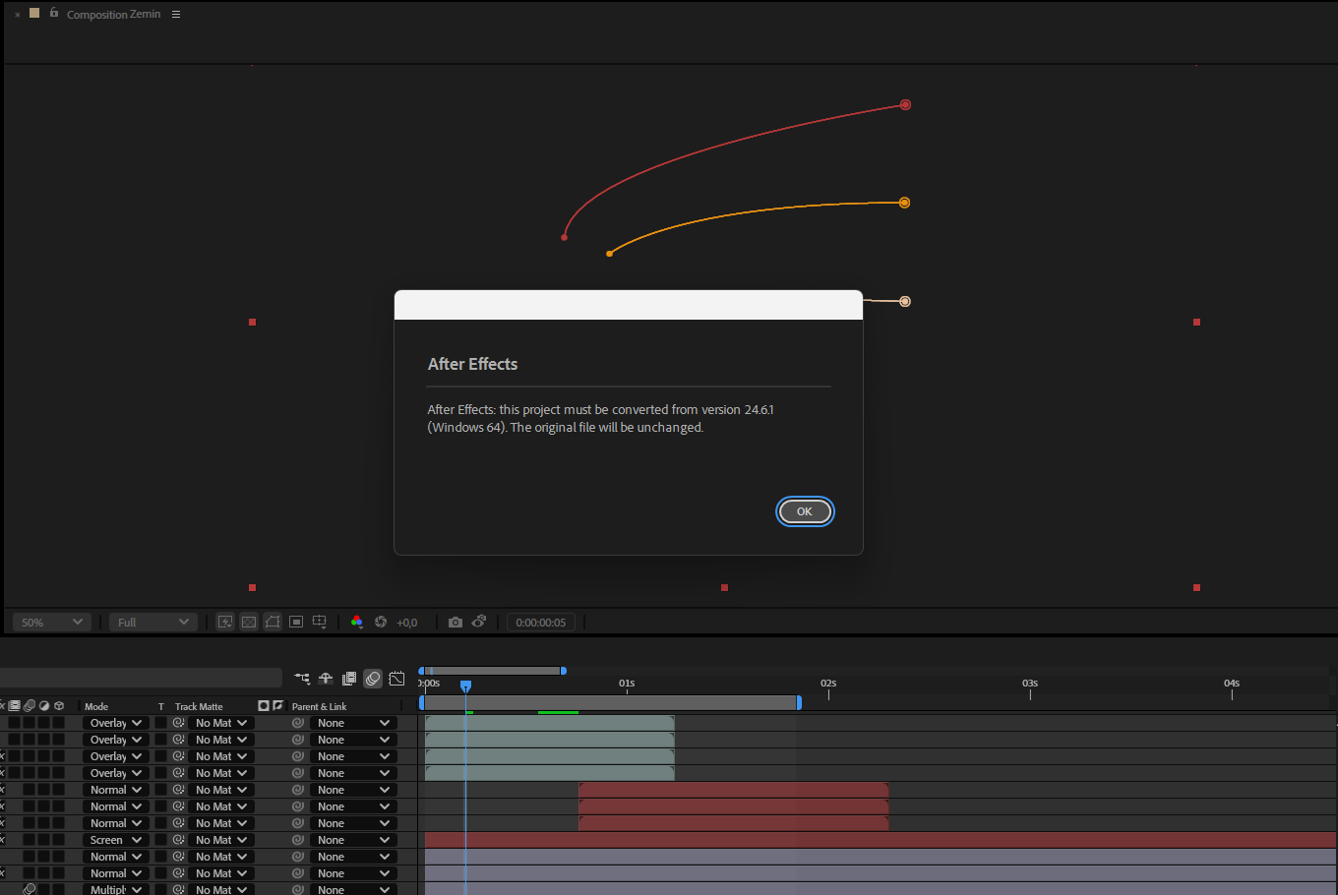Image resolution: width=1338 pixels, height=895 pixels.
Task: Toggle the transparency grid icon
Action: coord(249,623)
